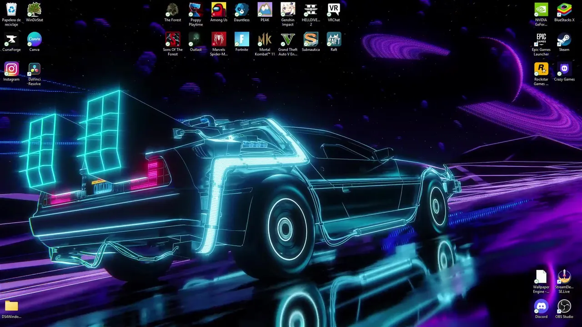
Task: Select the Instagram desktop icon
Action: [11, 69]
